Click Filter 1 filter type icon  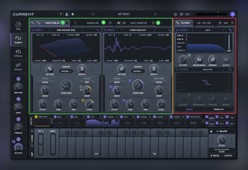(230, 30)
